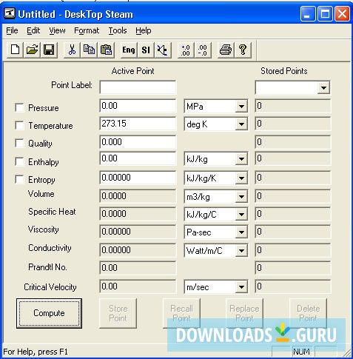The image size is (353, 359).
Task: Click the Critical Velocity value field
Action: 138,286
